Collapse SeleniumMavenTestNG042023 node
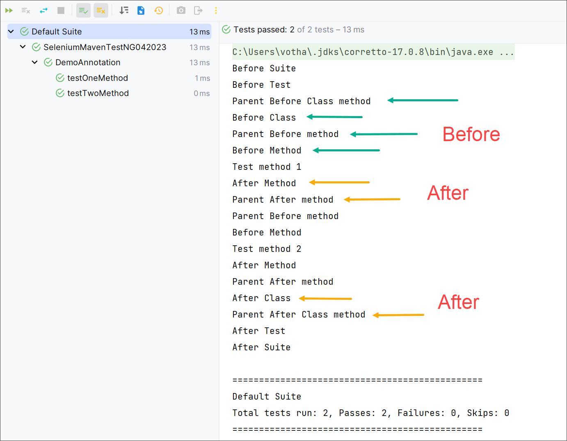Image resolution: width=567 pixels, height=441 pixels. [x=23, y=47]
